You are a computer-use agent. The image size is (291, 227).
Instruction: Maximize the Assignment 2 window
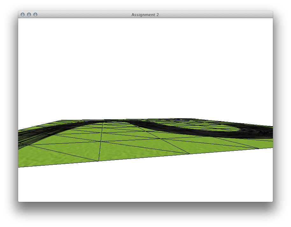pyautogui.click(x=35, y=15)
